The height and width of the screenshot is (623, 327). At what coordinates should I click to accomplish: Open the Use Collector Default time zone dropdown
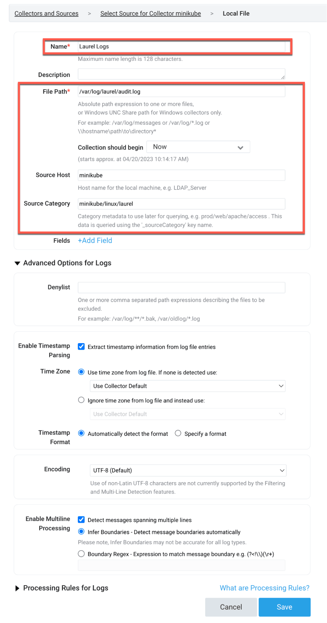click(x=187, y=386)
